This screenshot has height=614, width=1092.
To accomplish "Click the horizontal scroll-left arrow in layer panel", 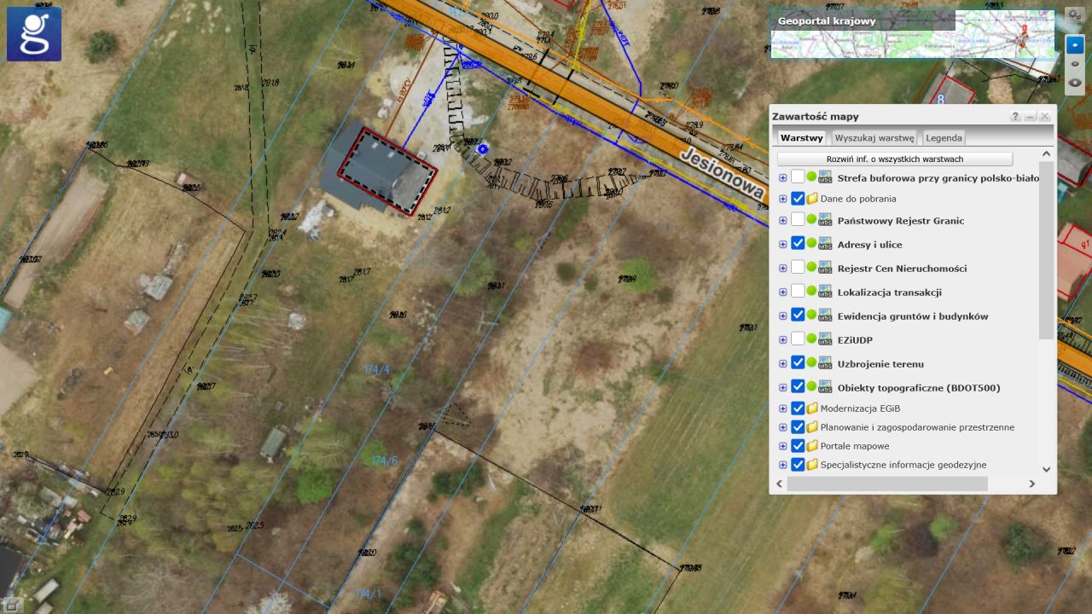I will [779, 484].
